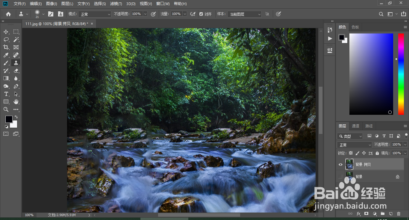Open the brush preset picker arrow
Image resolution: width=409 pixels, height=220 pixels.
tap(43, 14)
